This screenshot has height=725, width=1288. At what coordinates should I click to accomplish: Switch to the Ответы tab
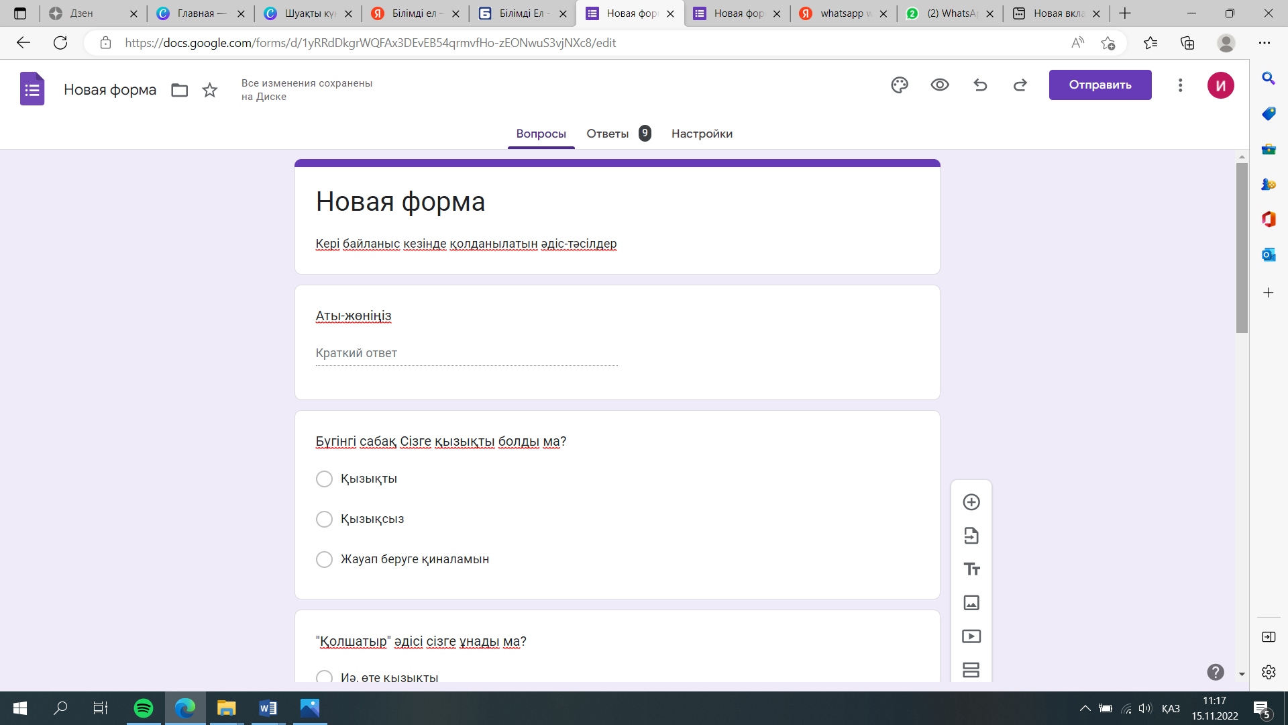pos(608,134)
